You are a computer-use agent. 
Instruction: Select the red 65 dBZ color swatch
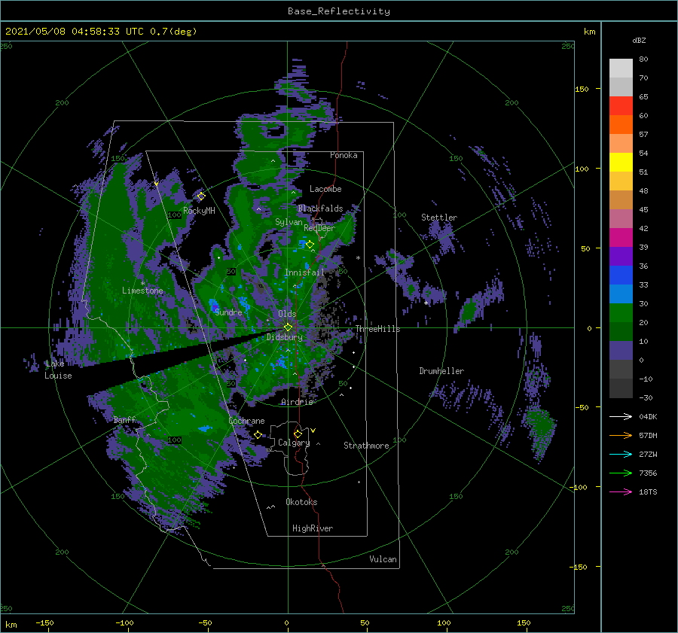click(621, 105)
